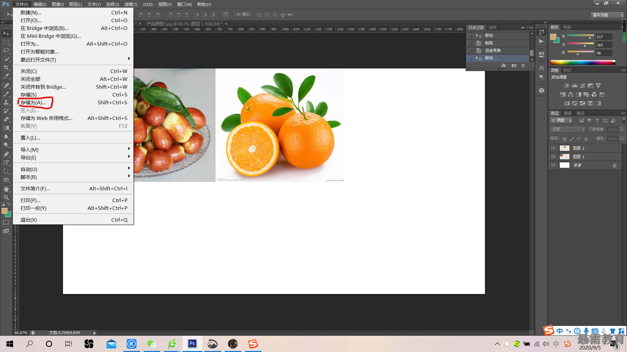
Task: Click the Brightness/Contrast adjustment icon
Action: (567, 86)
